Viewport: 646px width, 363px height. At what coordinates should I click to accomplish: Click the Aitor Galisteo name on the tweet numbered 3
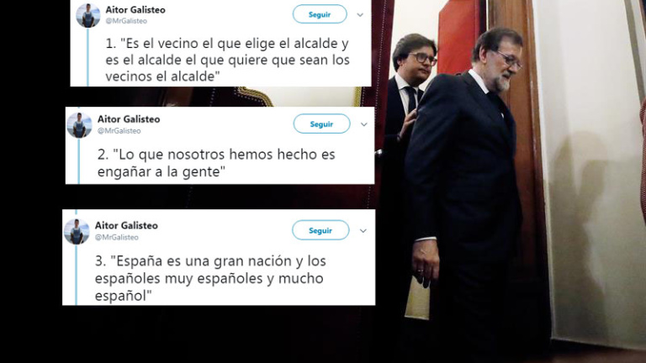(x=126, y=225)
